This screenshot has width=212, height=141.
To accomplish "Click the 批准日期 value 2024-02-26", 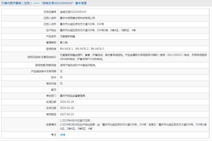I will click(x=67, y=102).
